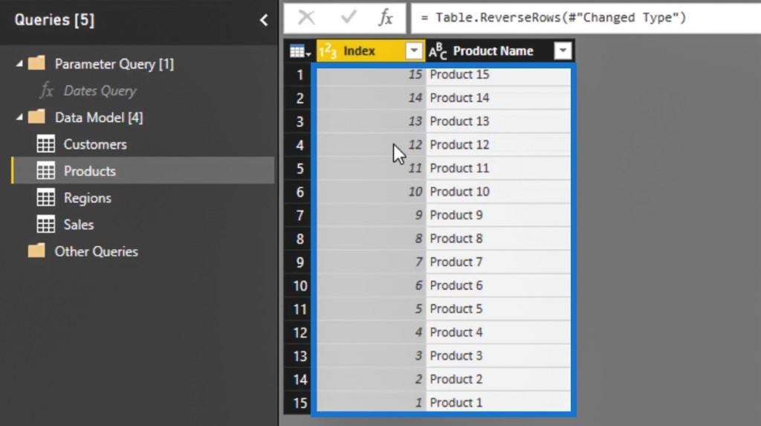Image resolution: width=761 pixels, height=426 pixels.
Task: Click the Index column number type icon
Action: click(328, 51)
